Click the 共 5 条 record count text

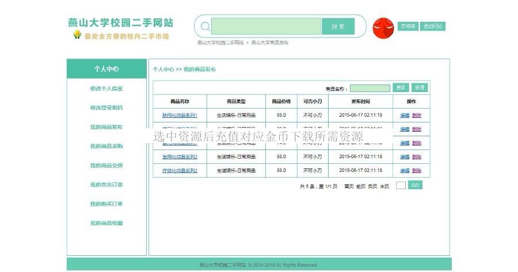307,186
